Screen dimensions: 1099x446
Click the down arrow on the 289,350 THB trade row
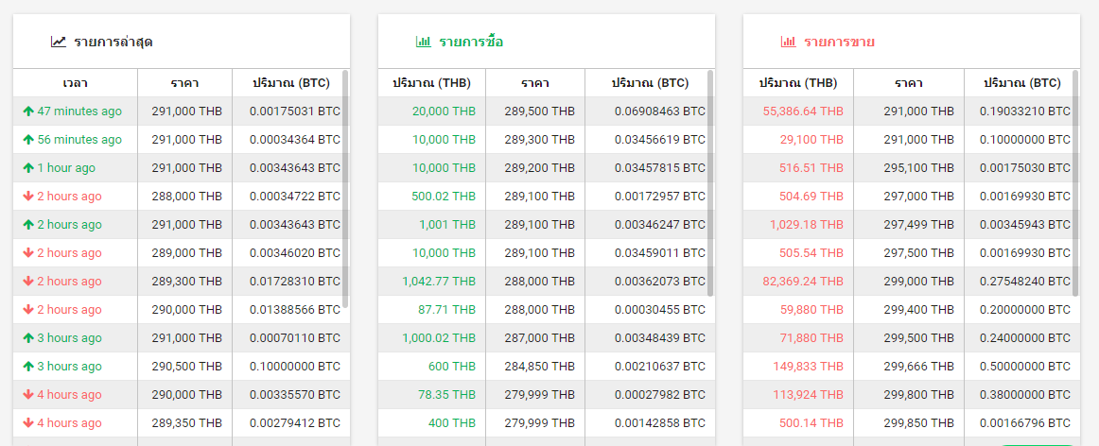coord(28,423)
